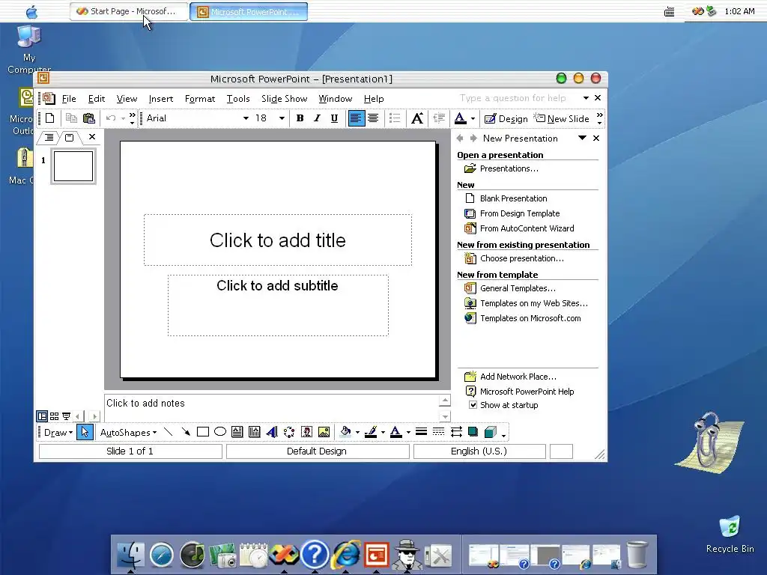Start Slide Show from view buttons
Image resolution: width=767 pixels, height=575 pixels.
[x=66, y=416]
